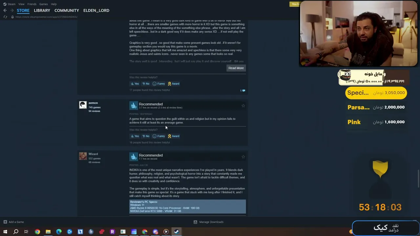The image size is (420, 236).
Task: Favorite Wizard's review with the star
Action: coord(243,157)
